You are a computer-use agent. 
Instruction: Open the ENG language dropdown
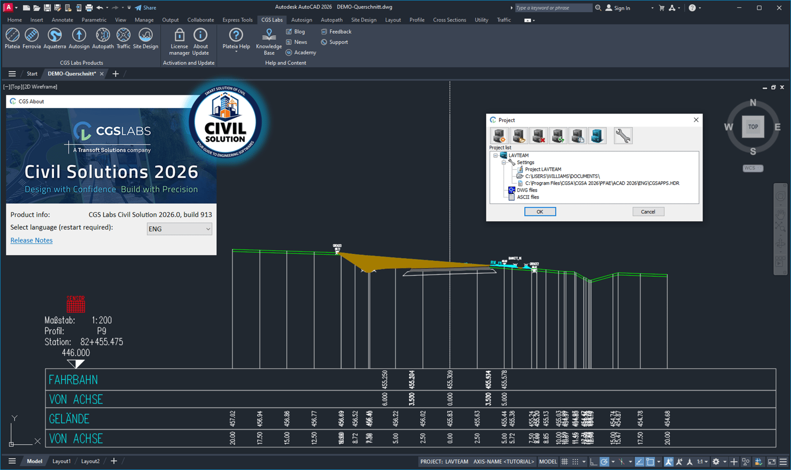[179, 229]
